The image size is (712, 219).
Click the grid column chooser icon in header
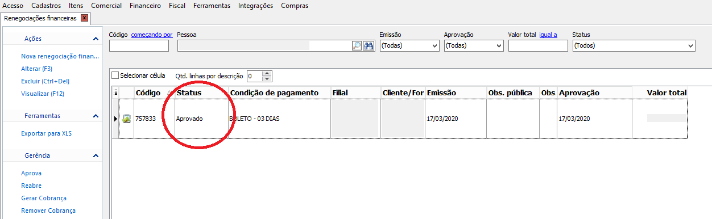point(116,92)
